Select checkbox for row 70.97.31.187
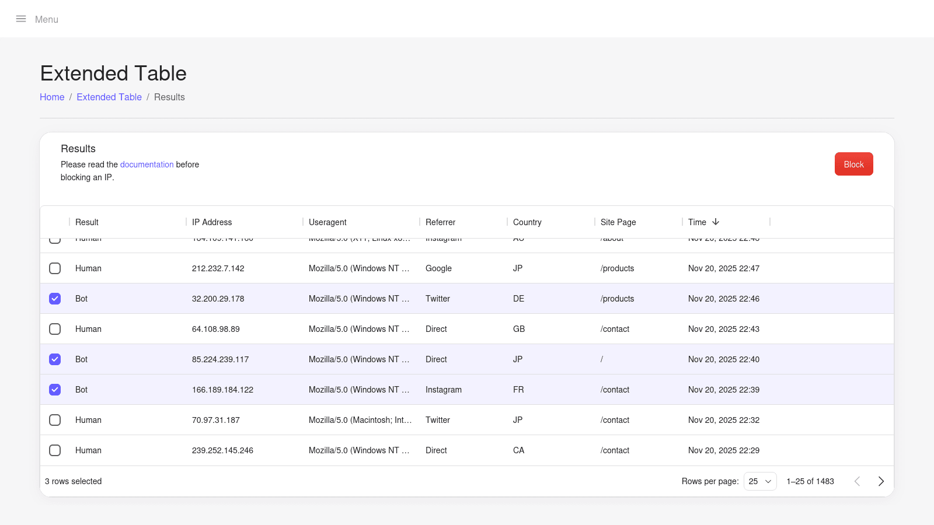This screenshot has height=525, width=934. point(55,420)
